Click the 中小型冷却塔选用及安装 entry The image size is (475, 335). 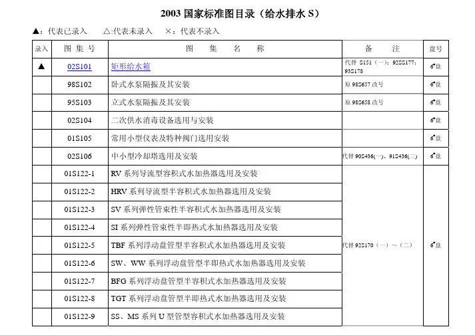[x=154, y=156]
